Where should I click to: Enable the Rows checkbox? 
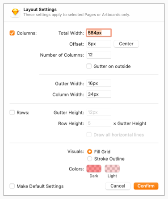tap(12, 112)
